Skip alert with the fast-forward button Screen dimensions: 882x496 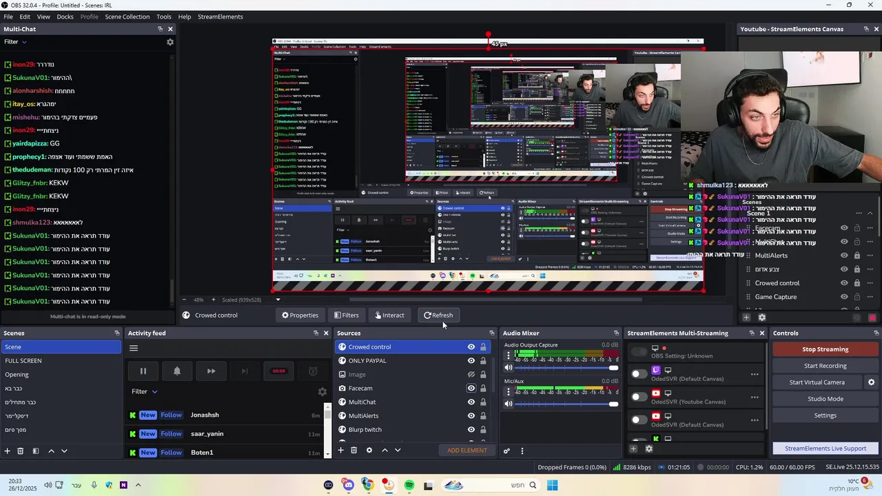tap(211, 371)
